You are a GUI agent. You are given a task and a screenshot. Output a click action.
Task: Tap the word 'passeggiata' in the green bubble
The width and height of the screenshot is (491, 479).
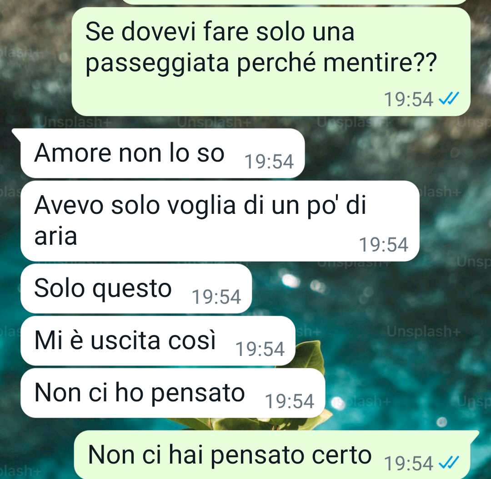(157, 64)
